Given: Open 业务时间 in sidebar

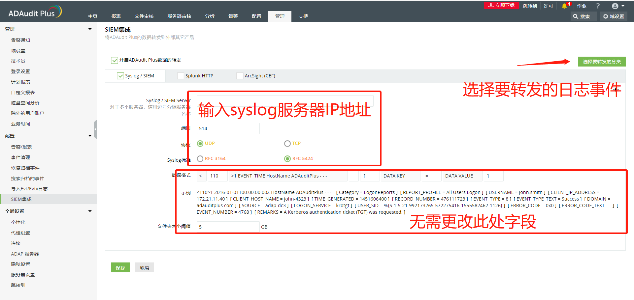Looking at the screenshot, I should 20,124.
